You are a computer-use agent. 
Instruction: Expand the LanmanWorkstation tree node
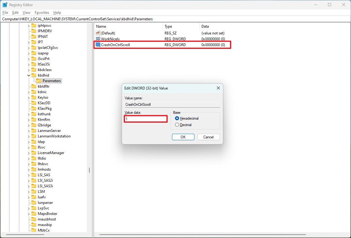[29, 136]
